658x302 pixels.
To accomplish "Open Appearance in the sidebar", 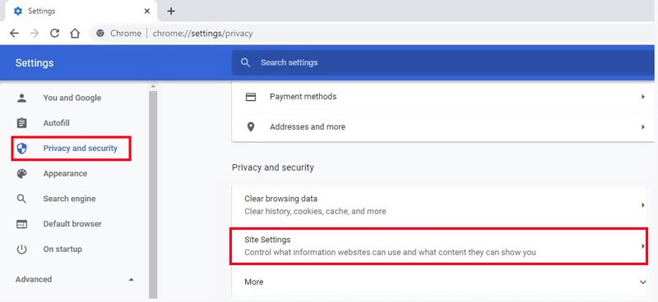I will 65,173.
